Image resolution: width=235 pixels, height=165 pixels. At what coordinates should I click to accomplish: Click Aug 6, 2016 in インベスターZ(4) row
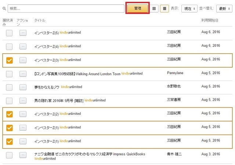tap(210, 45)
